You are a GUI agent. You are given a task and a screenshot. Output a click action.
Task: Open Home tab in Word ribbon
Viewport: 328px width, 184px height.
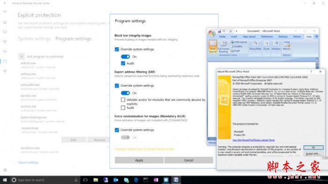coord(223,37)
